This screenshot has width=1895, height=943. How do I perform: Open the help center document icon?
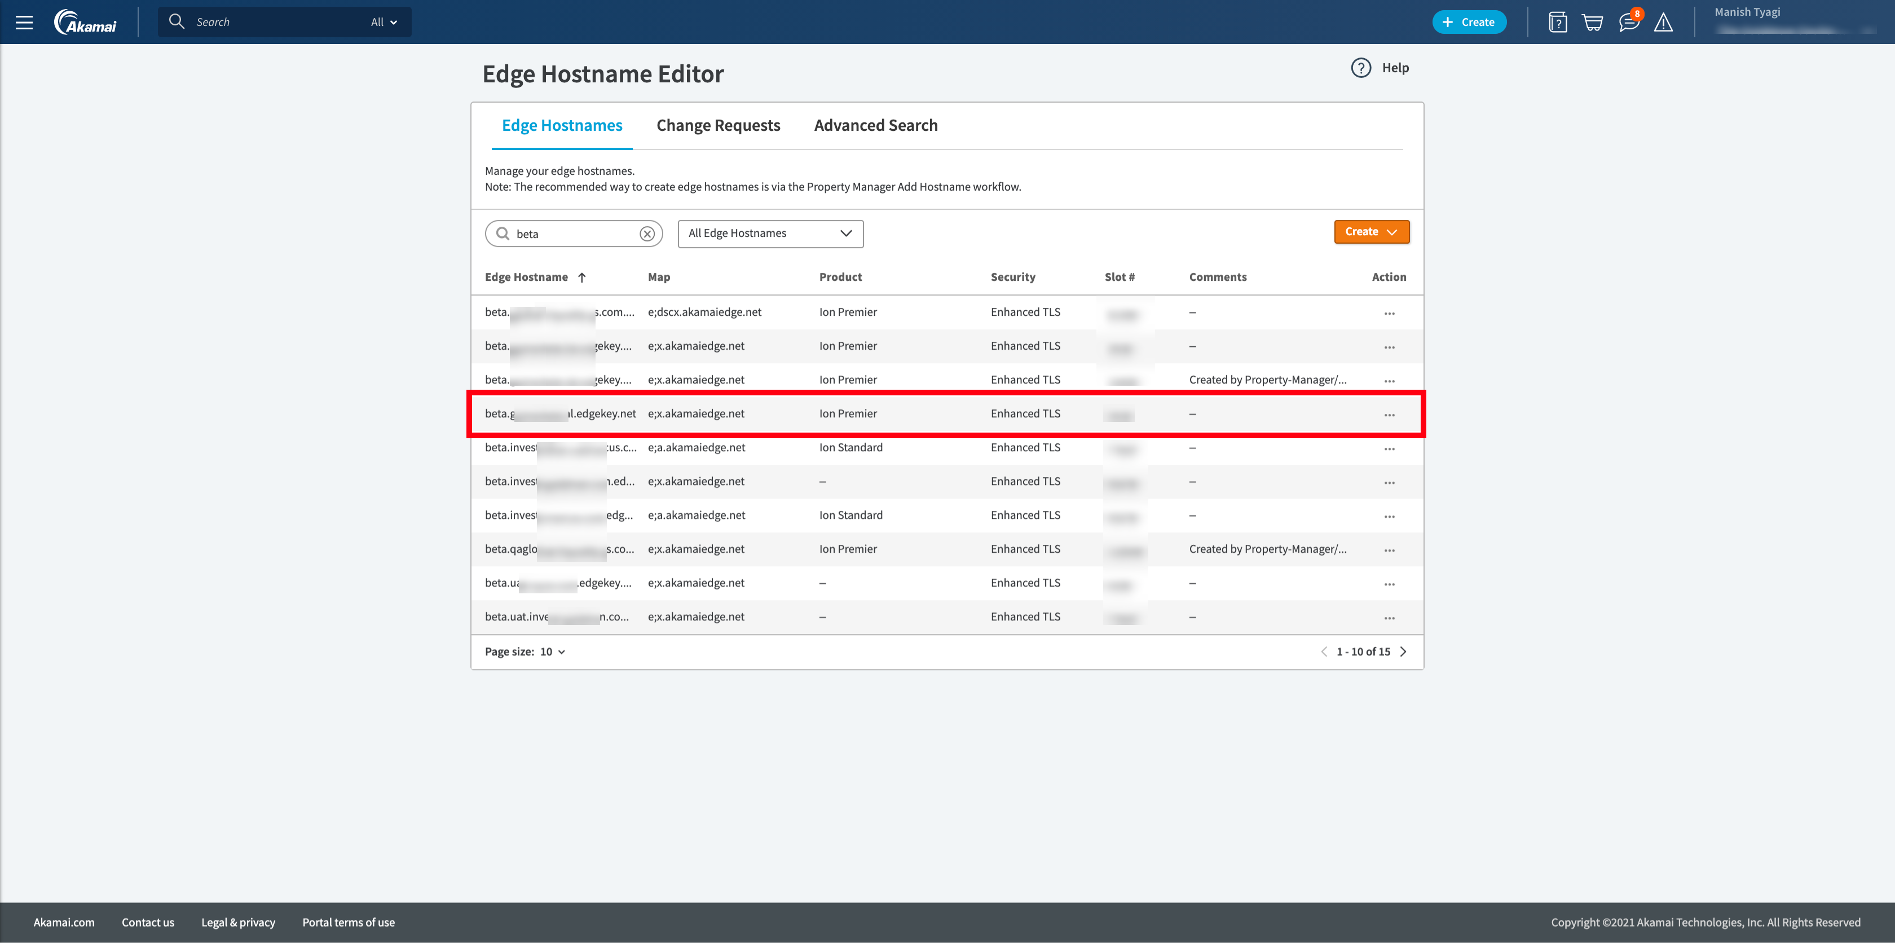pos(1557,22)
